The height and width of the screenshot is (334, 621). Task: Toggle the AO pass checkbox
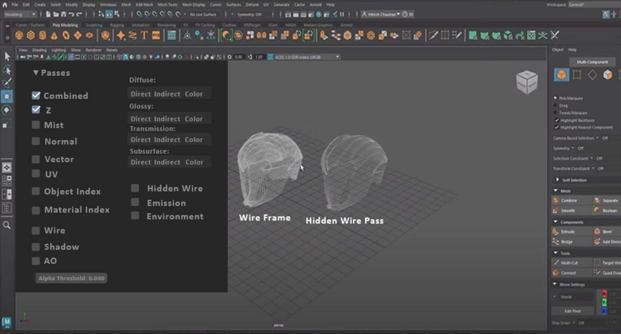click(36, 261)
